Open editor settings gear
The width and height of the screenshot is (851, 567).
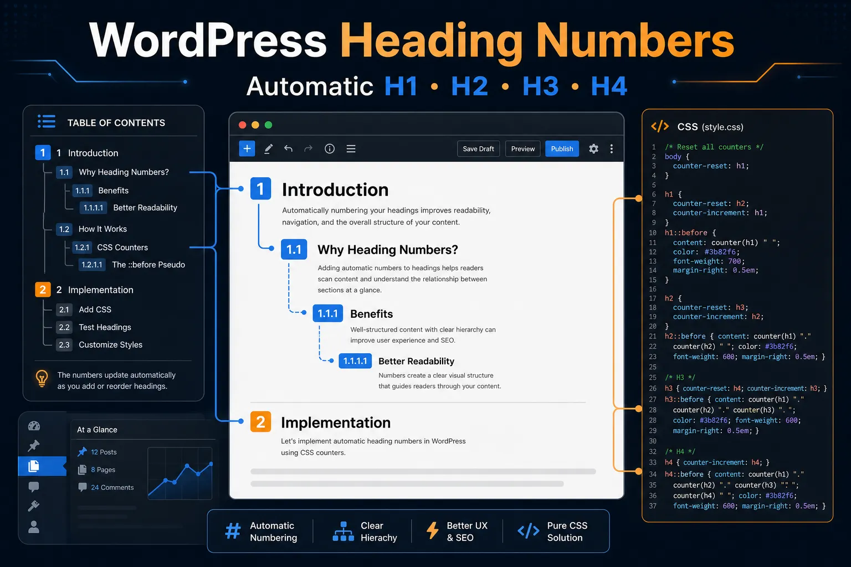pos(593,148)
